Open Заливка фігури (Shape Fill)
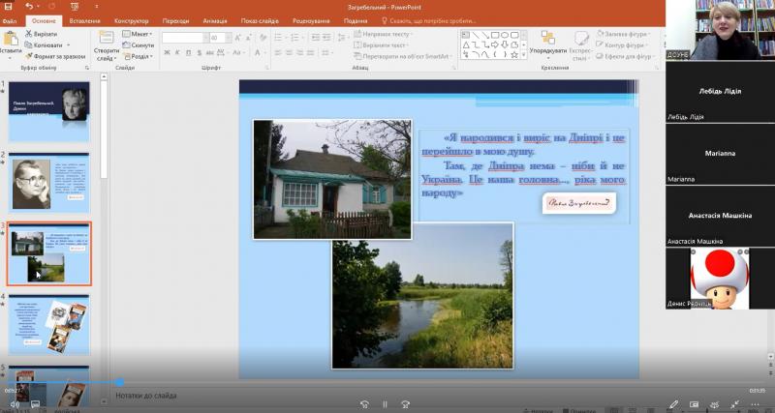 click(x=623, y=34)
